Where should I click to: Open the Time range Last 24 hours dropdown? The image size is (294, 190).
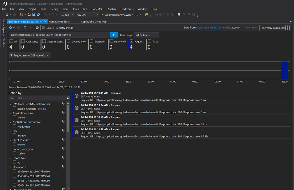pos(146,35)
